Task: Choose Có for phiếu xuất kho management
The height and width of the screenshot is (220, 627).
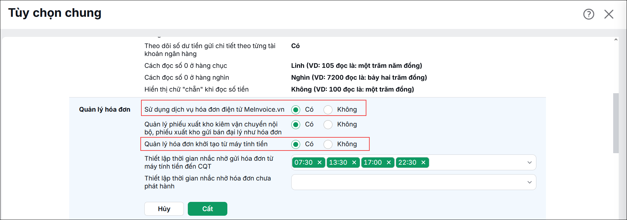Action: 296,124
